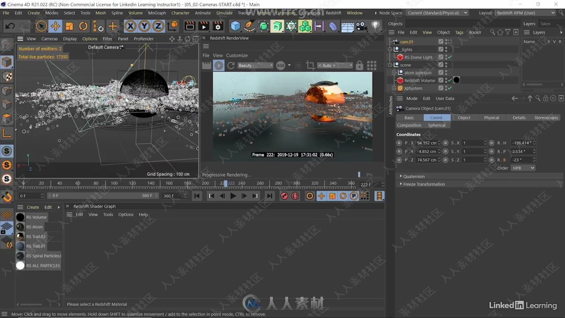Toggle R.H animation radio dot
This screenshot has height=318, width=565.
(x=492, y=143)
